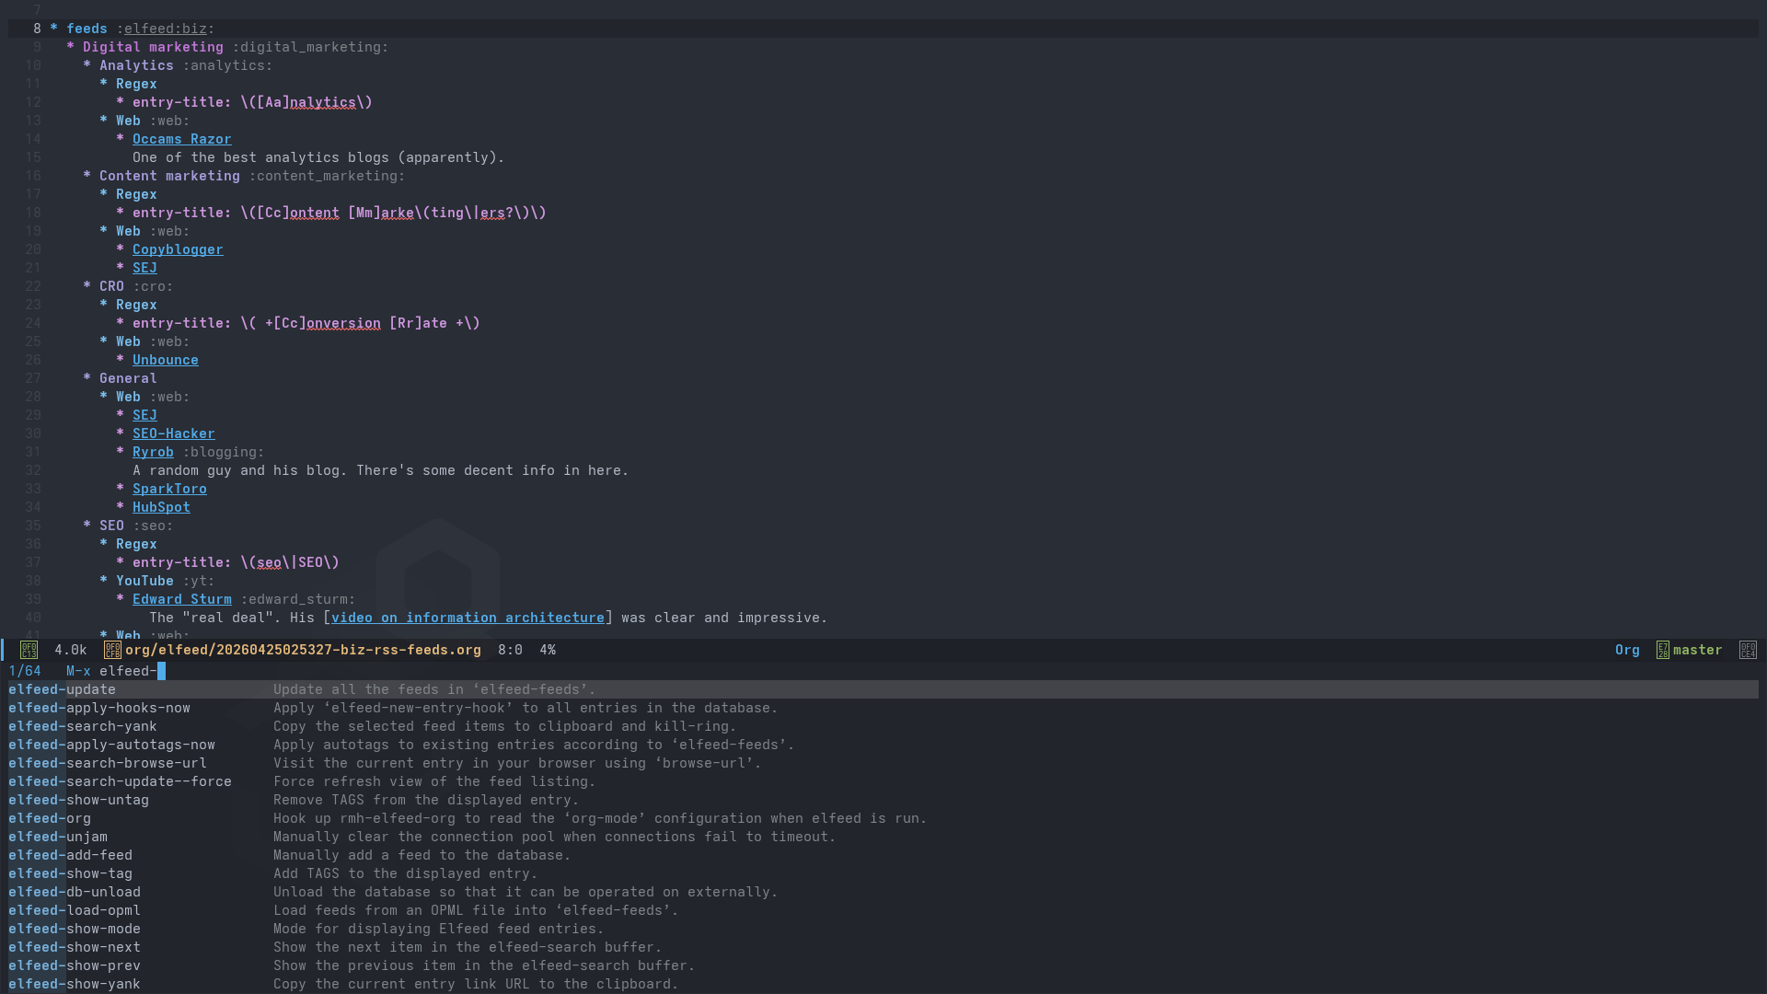Collapse the General heading
The image size is (1767, 994).
[128, 378]
